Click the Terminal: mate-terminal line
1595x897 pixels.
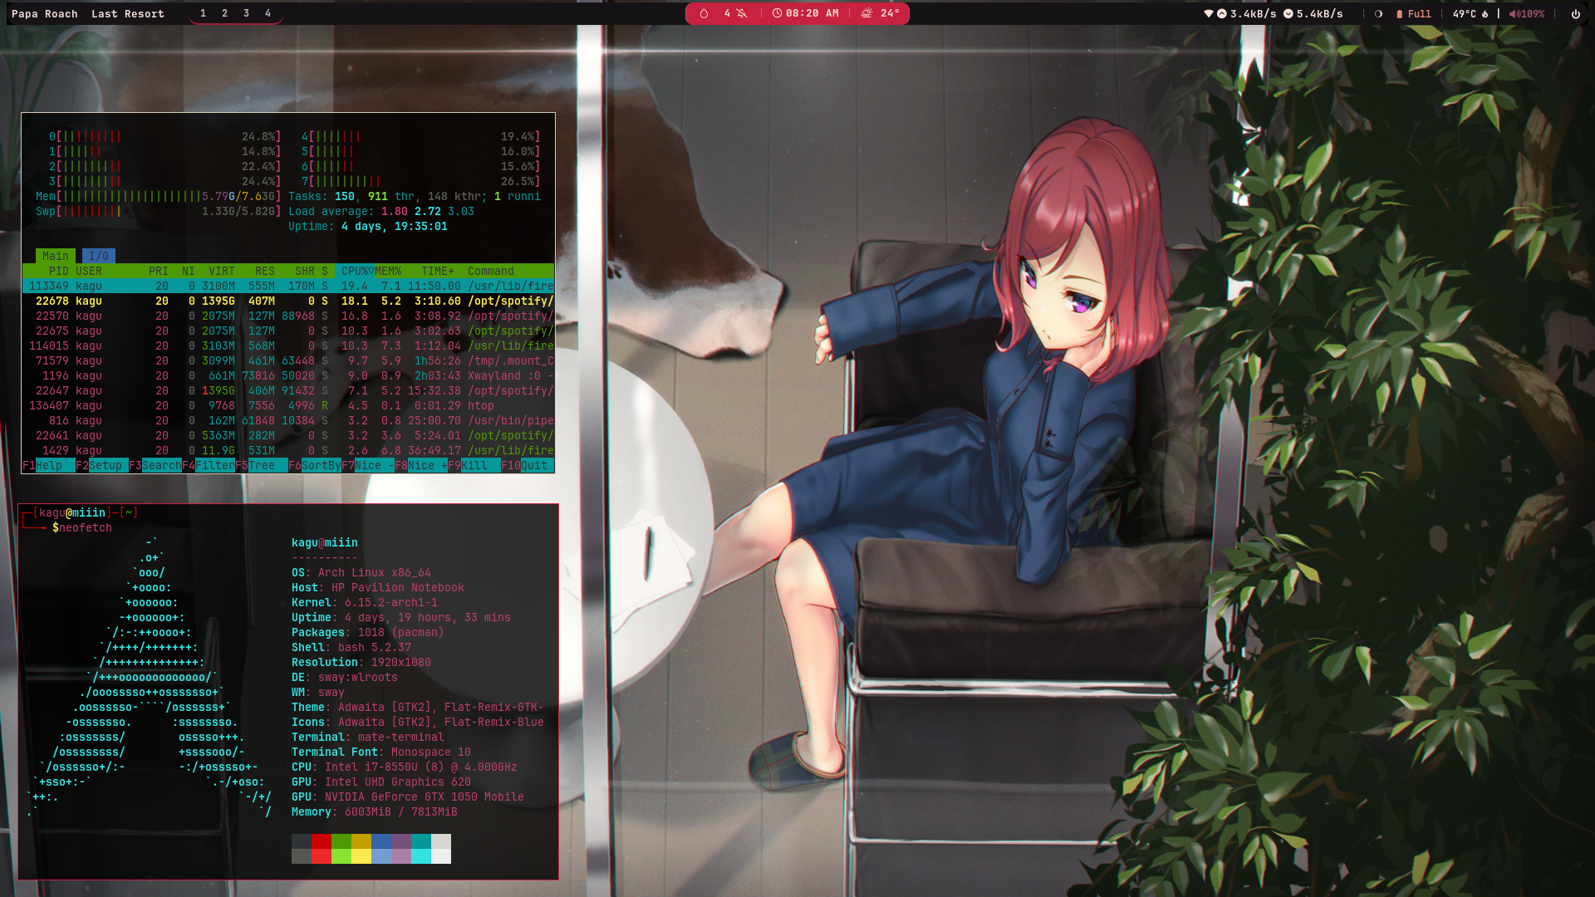368,737
